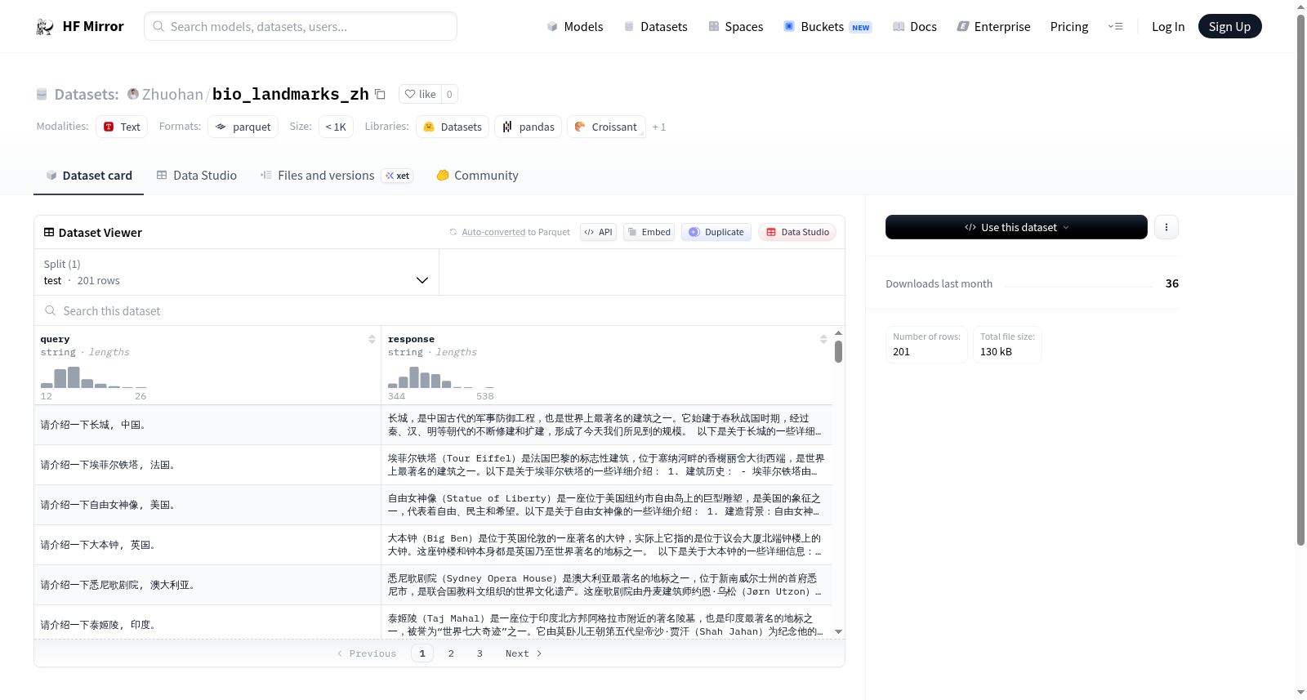Go to Spaces in top navigation
This screenshot has width=1307, height=700.
click(735, 26)
